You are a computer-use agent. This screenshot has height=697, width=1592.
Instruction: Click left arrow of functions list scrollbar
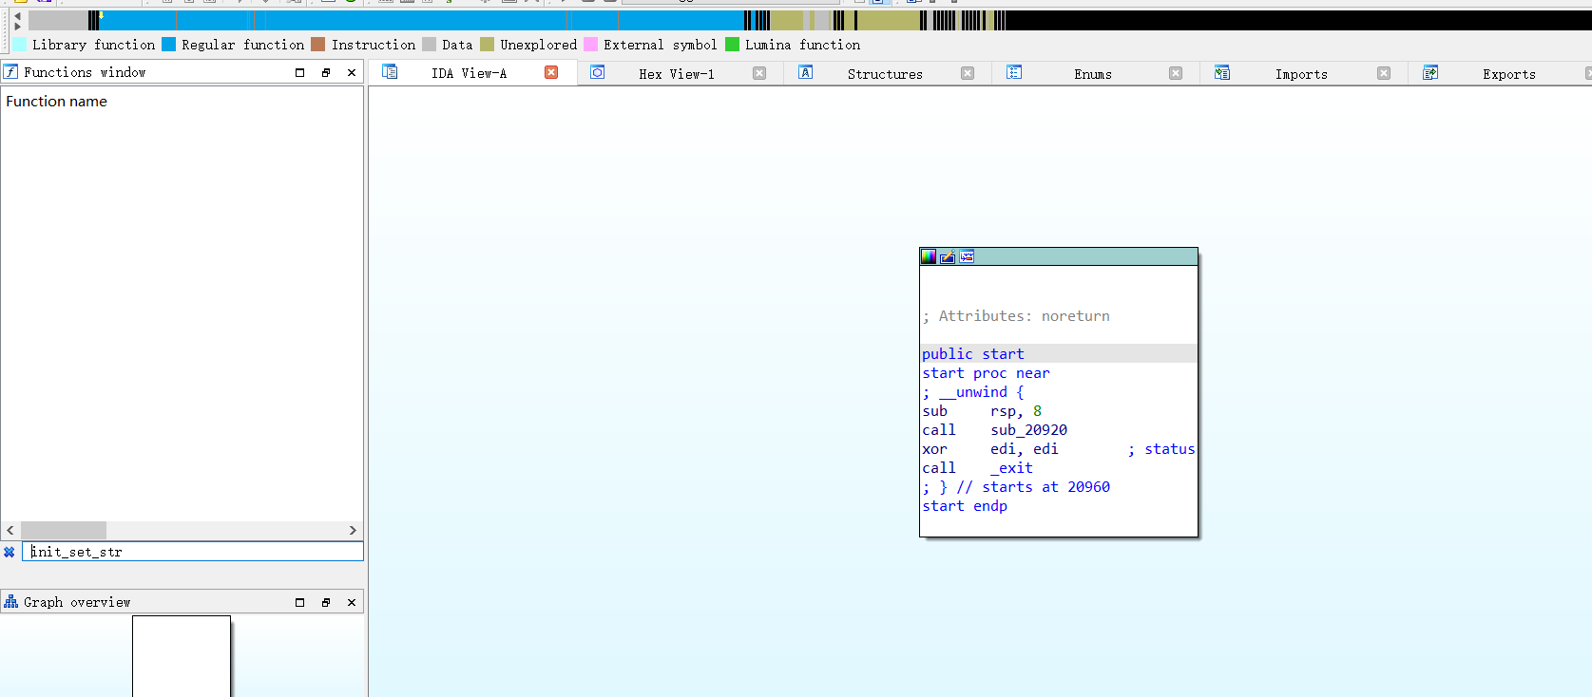pyautogui.click(x=10, y=530)
